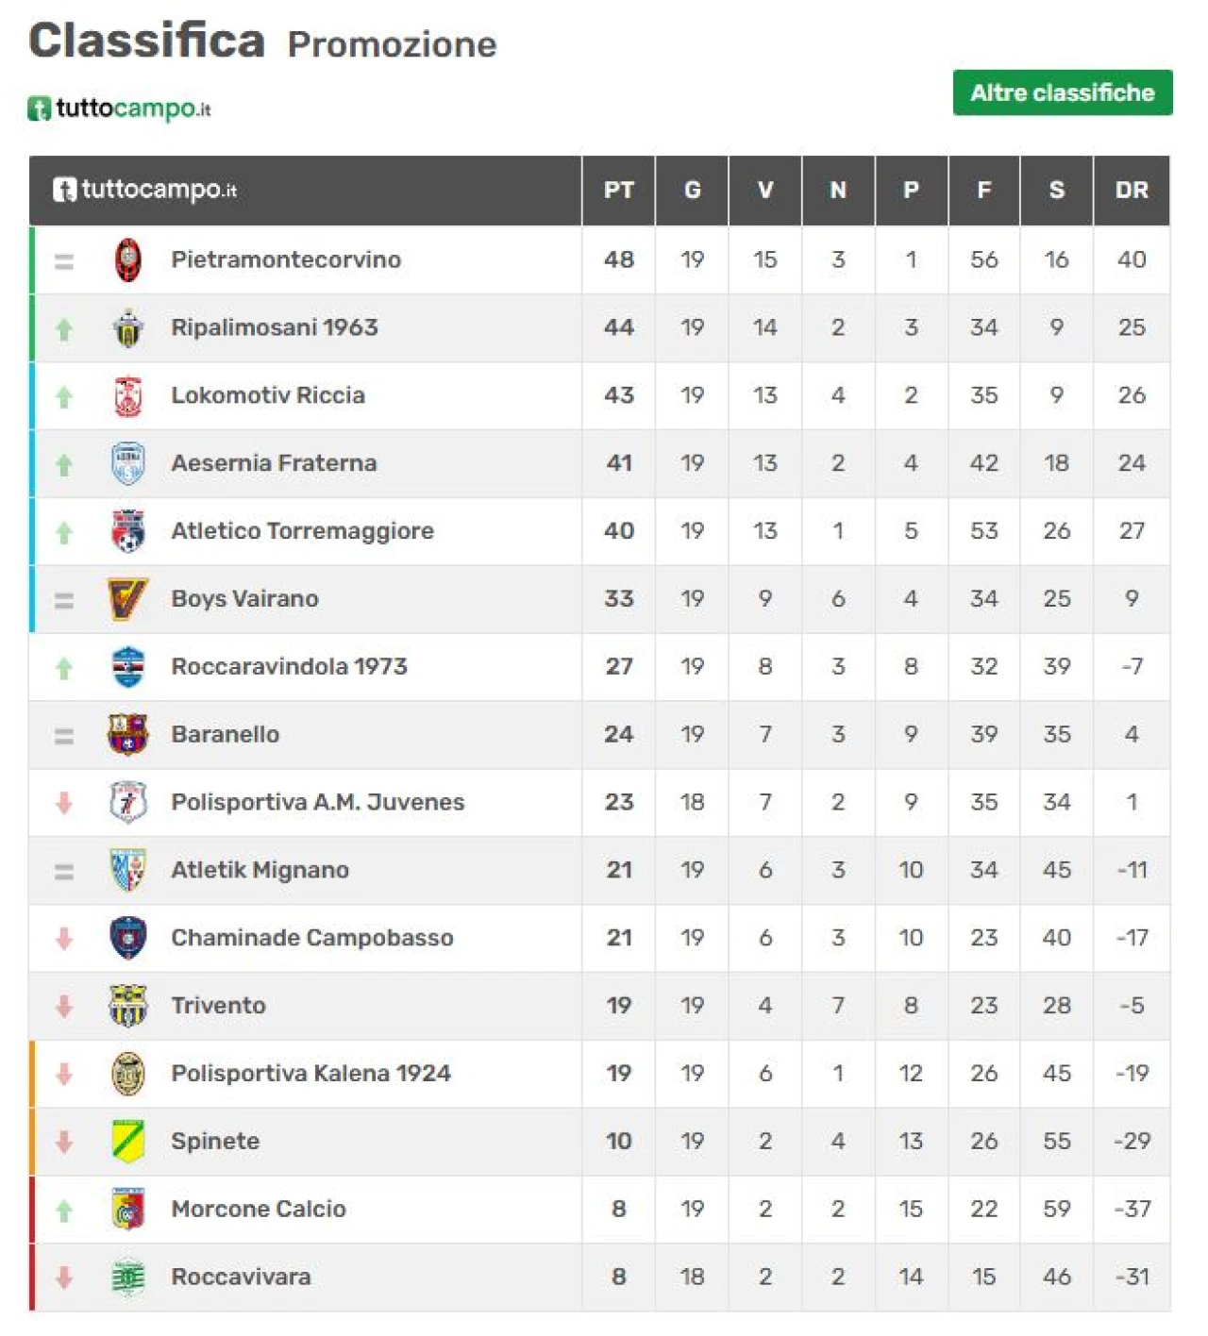The width and height of the screenshot is (1208, 1336).
Task: Open the Altre classifiche button
Action: [x=1062, y=92]
